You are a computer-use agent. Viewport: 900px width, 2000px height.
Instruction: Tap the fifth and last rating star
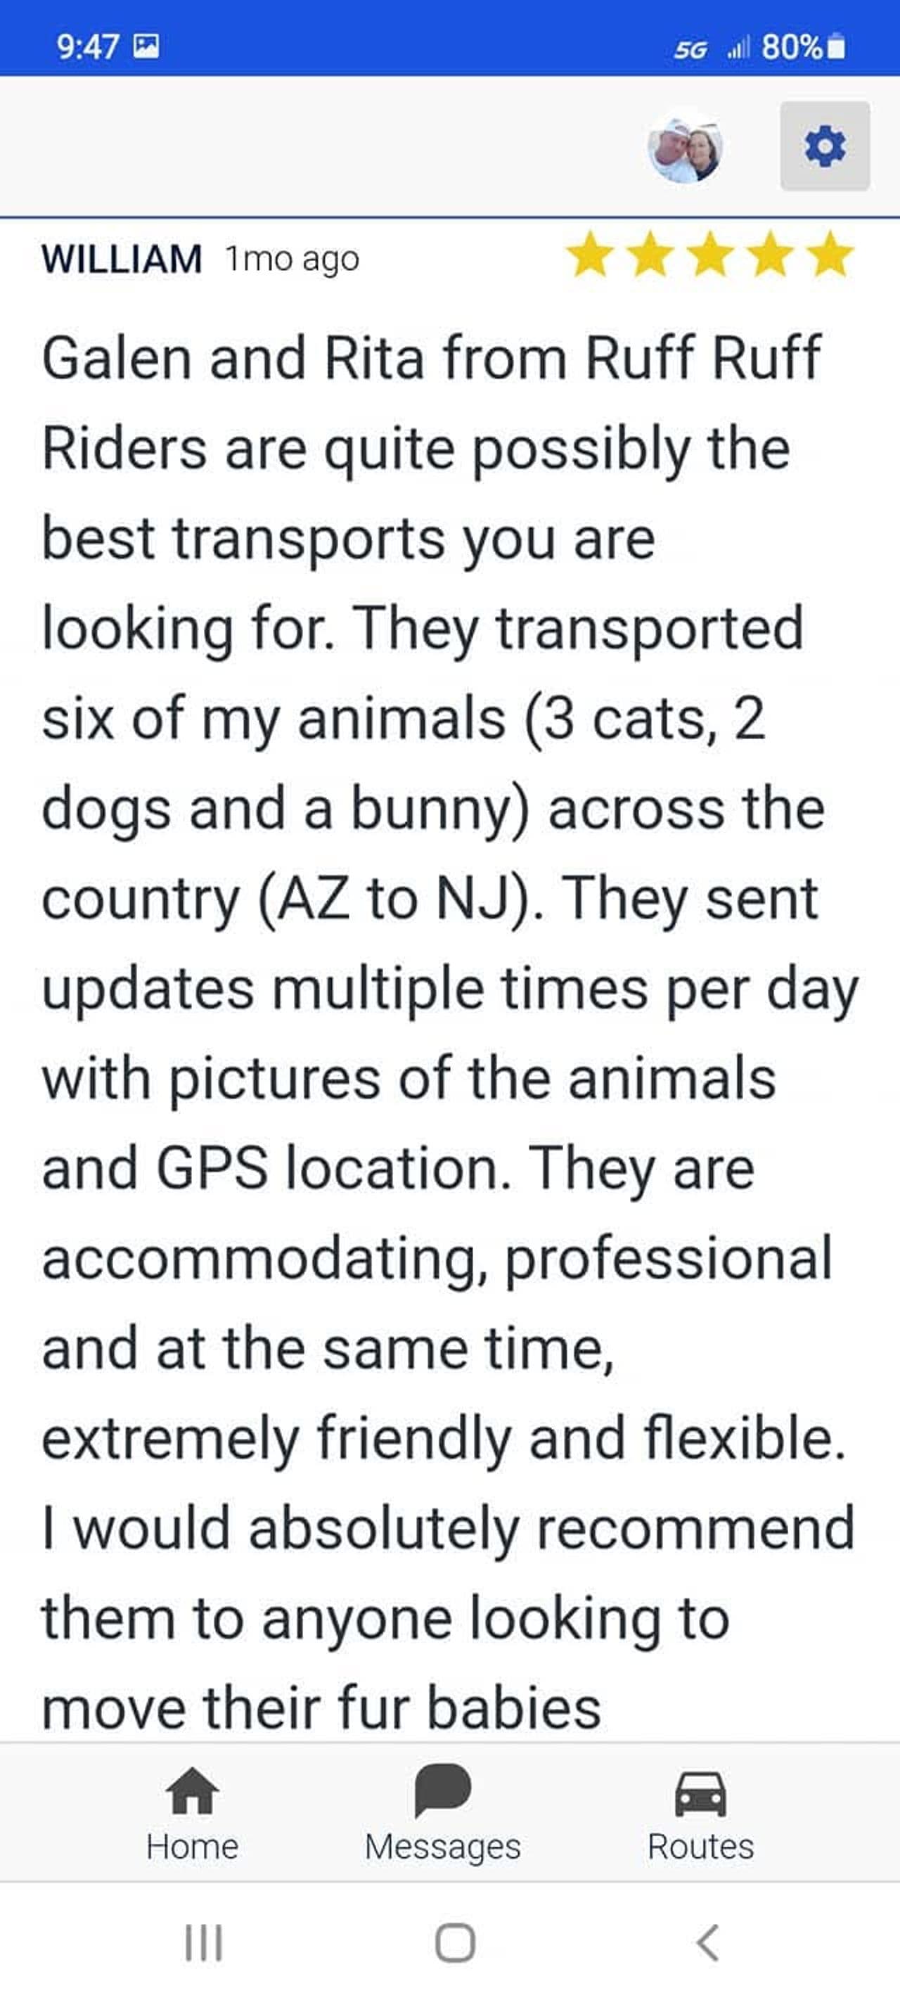(830, 255)
